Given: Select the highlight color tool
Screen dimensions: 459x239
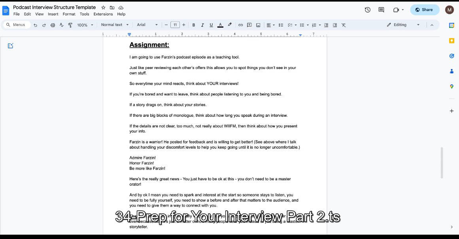Looking at the screenshot, I should coord(229,24).
